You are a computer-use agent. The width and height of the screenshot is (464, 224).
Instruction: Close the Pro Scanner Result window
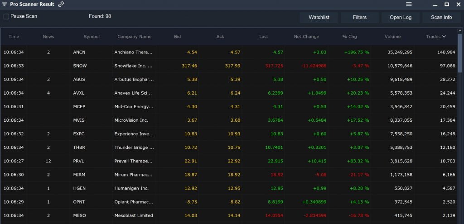(x=458, y=5)
